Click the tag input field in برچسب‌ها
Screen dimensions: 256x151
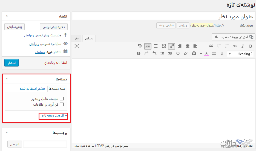(45, 144)
